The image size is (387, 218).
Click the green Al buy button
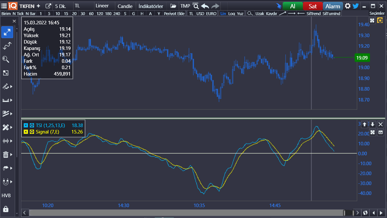293,6
